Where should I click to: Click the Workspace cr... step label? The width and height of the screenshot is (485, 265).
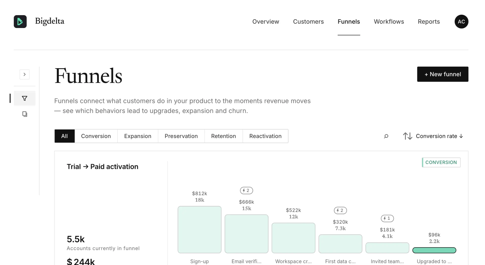293,261
